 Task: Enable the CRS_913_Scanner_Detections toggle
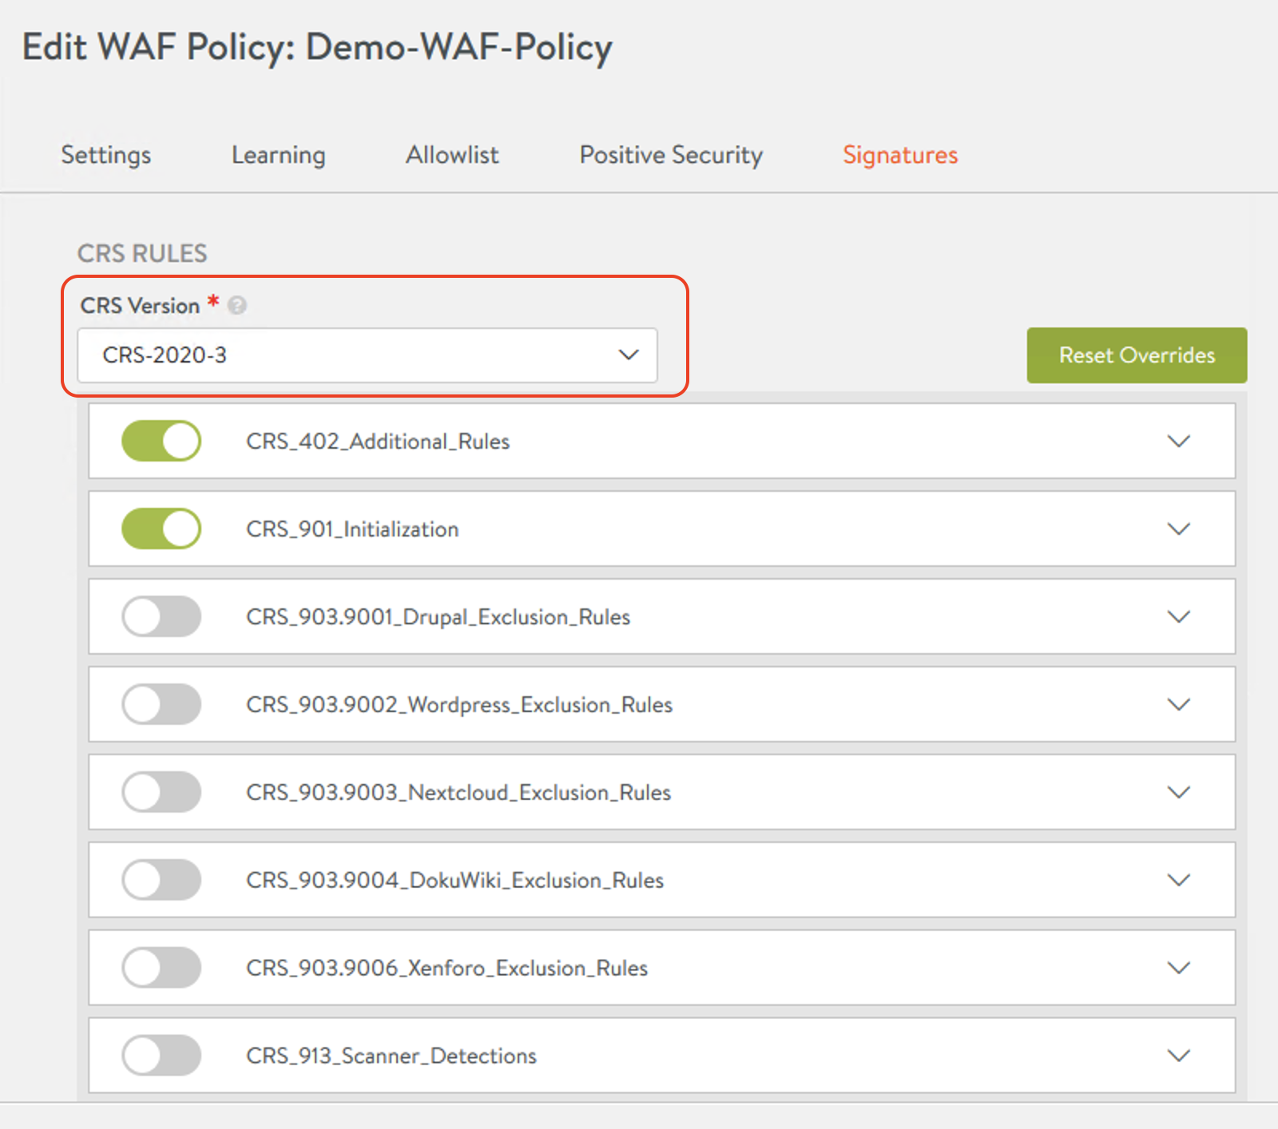click(x=161, y=1056)
